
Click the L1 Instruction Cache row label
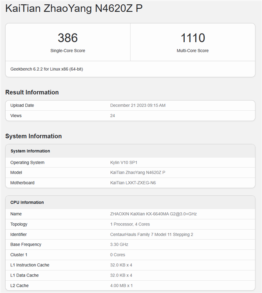pos(30,265)
